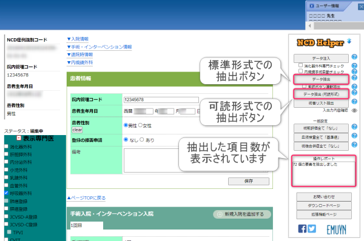Screen dimensions: 364x241
Task: Open the Facebook icon in NCD Helper
Action: pos(302,229)
